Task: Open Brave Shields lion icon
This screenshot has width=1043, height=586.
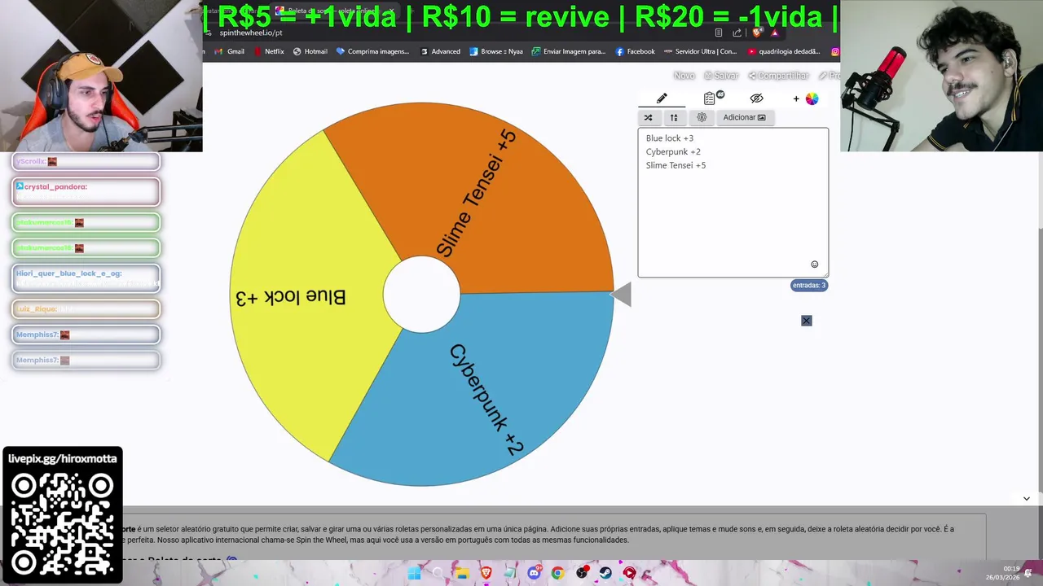Action: (x=756, y=33)
